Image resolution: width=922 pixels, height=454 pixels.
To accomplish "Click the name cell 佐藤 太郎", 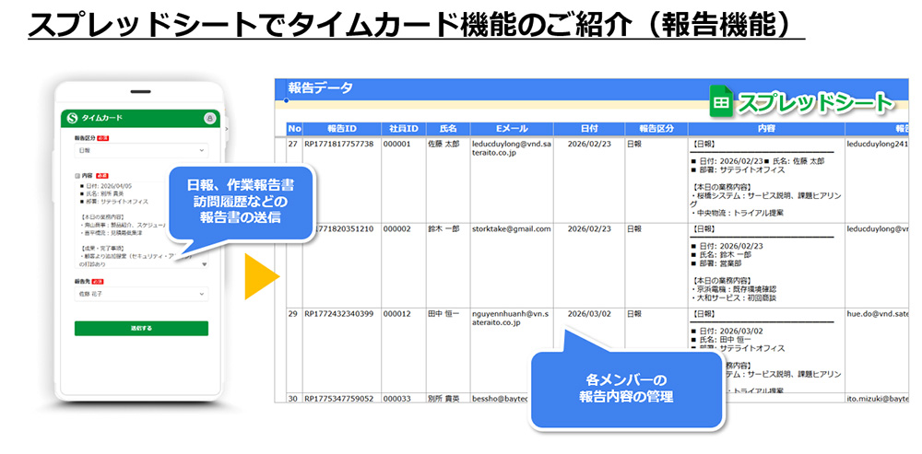I will [x=443, y=145].
